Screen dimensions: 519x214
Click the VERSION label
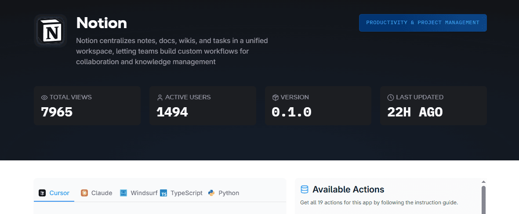[294, 97]
